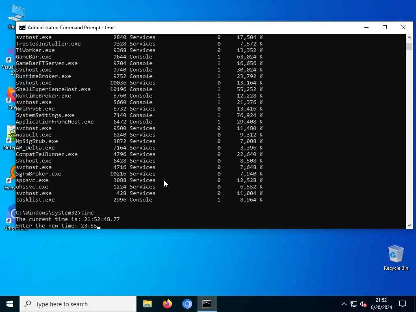Click the uhssvc.exe process name
This screenshot has height=312, width=416.
[x=32, y=187]
